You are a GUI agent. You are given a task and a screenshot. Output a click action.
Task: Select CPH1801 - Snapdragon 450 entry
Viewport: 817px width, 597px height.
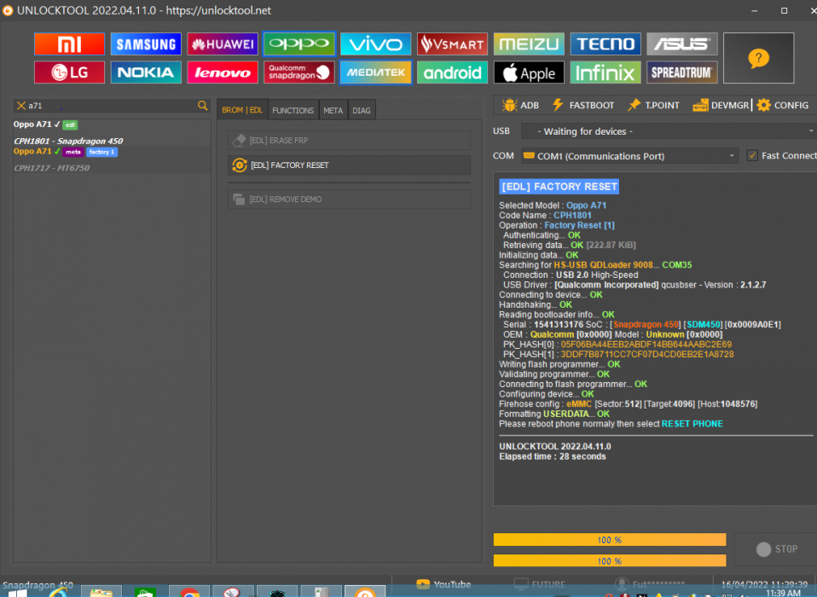(x=68, y=142)
